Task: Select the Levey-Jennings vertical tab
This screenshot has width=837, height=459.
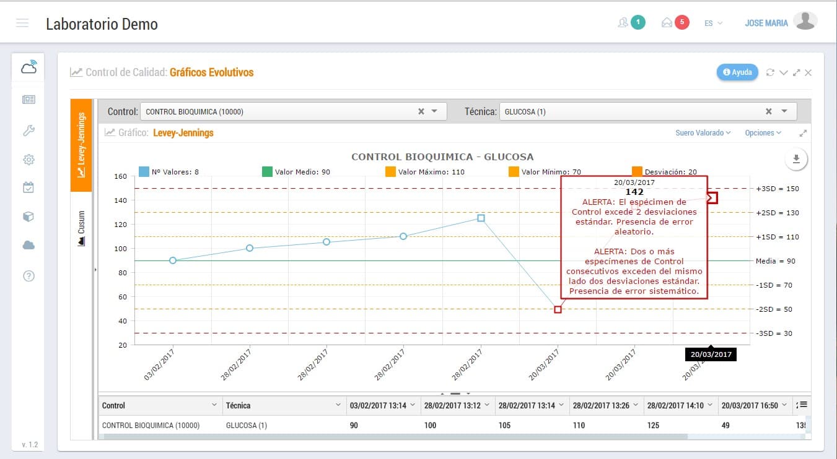Action: tap(81, 145)
